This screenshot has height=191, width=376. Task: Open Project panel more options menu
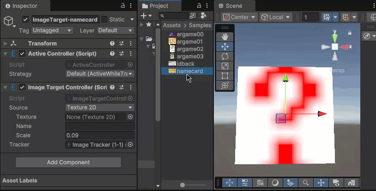[207, 6]
